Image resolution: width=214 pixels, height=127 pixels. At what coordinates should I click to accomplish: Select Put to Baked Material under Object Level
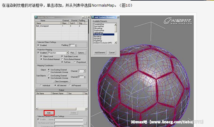(41, 59)
